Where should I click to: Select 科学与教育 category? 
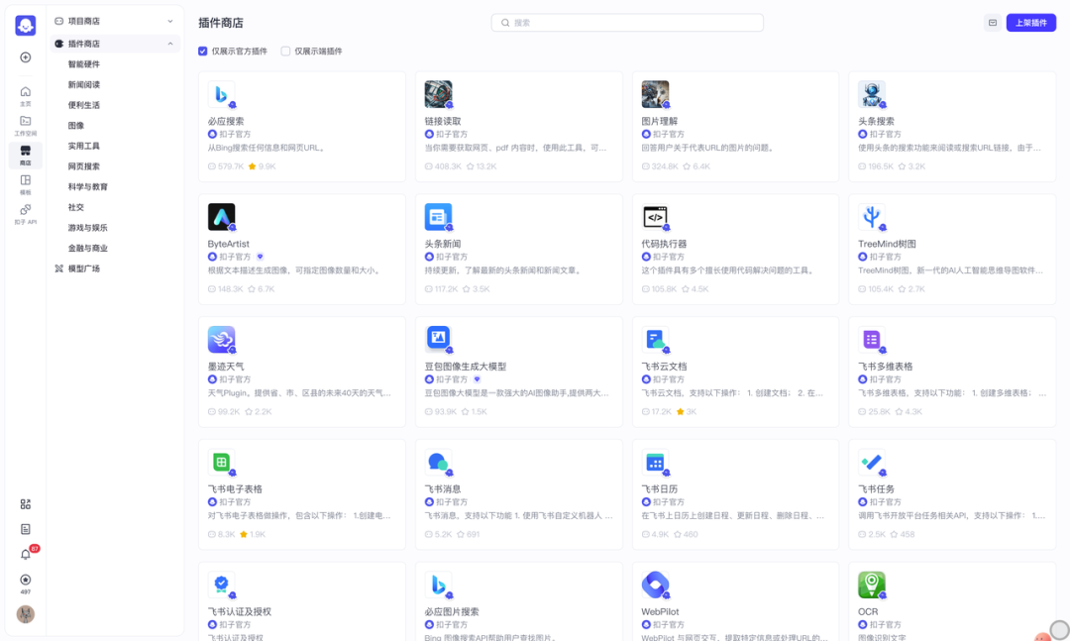click(88, 187)
